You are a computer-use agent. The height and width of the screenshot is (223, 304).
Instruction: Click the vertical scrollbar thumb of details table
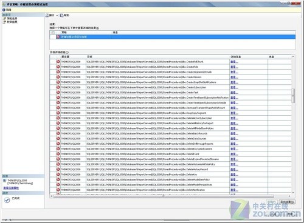[x=293, y=96]
